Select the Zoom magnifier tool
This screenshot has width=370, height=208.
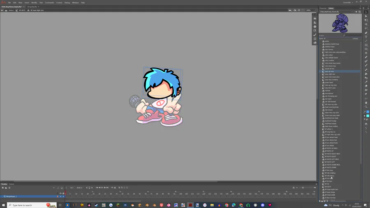pyautogui.click(x=366, y=107)
